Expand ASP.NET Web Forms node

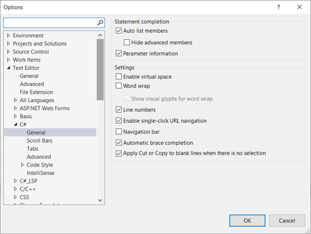coord(16,108)
